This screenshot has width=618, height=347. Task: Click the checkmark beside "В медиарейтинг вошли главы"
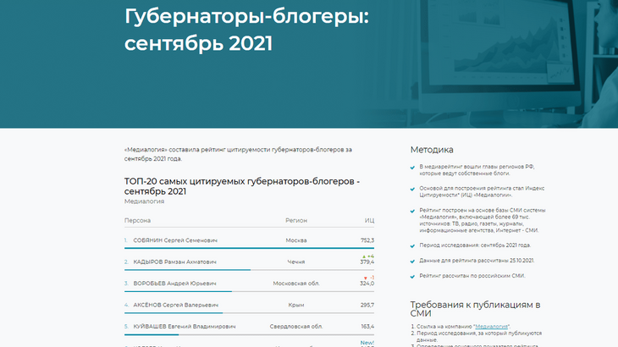pos(413,167)
